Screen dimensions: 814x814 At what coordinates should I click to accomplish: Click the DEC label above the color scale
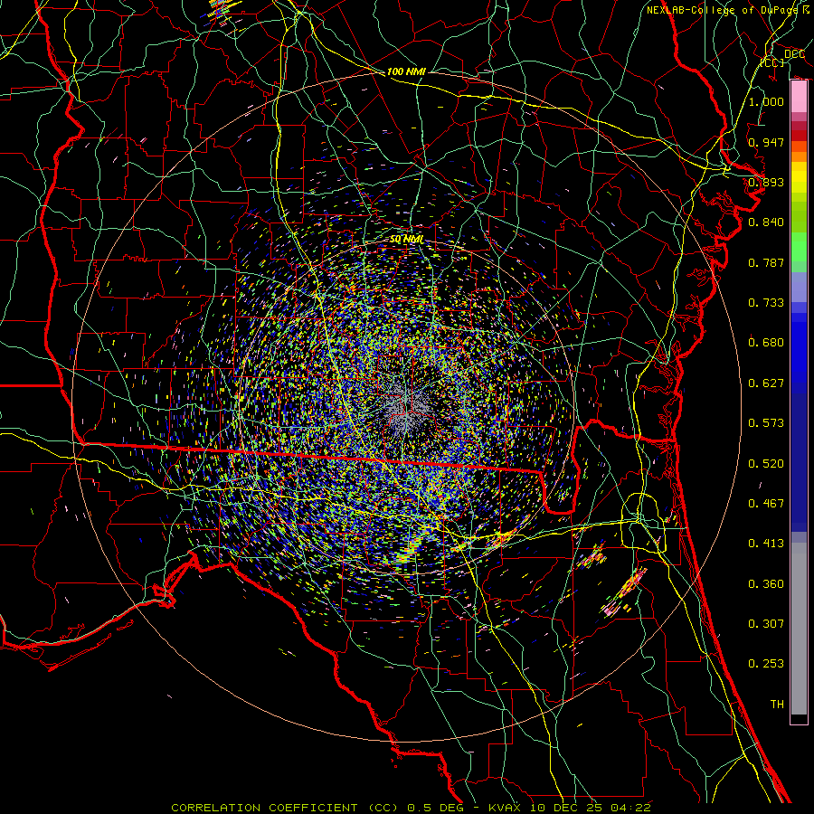click(x=794, y=54)
